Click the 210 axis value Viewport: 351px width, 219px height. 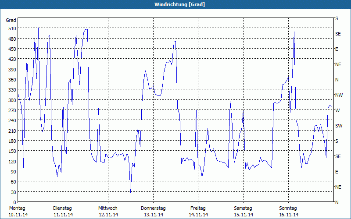pyautogui.click(x=12, y=131)
